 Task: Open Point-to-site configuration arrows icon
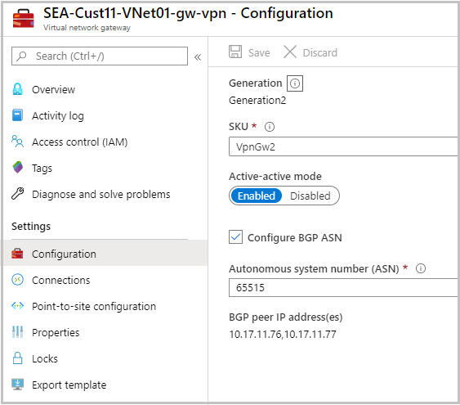pos(18,306)
